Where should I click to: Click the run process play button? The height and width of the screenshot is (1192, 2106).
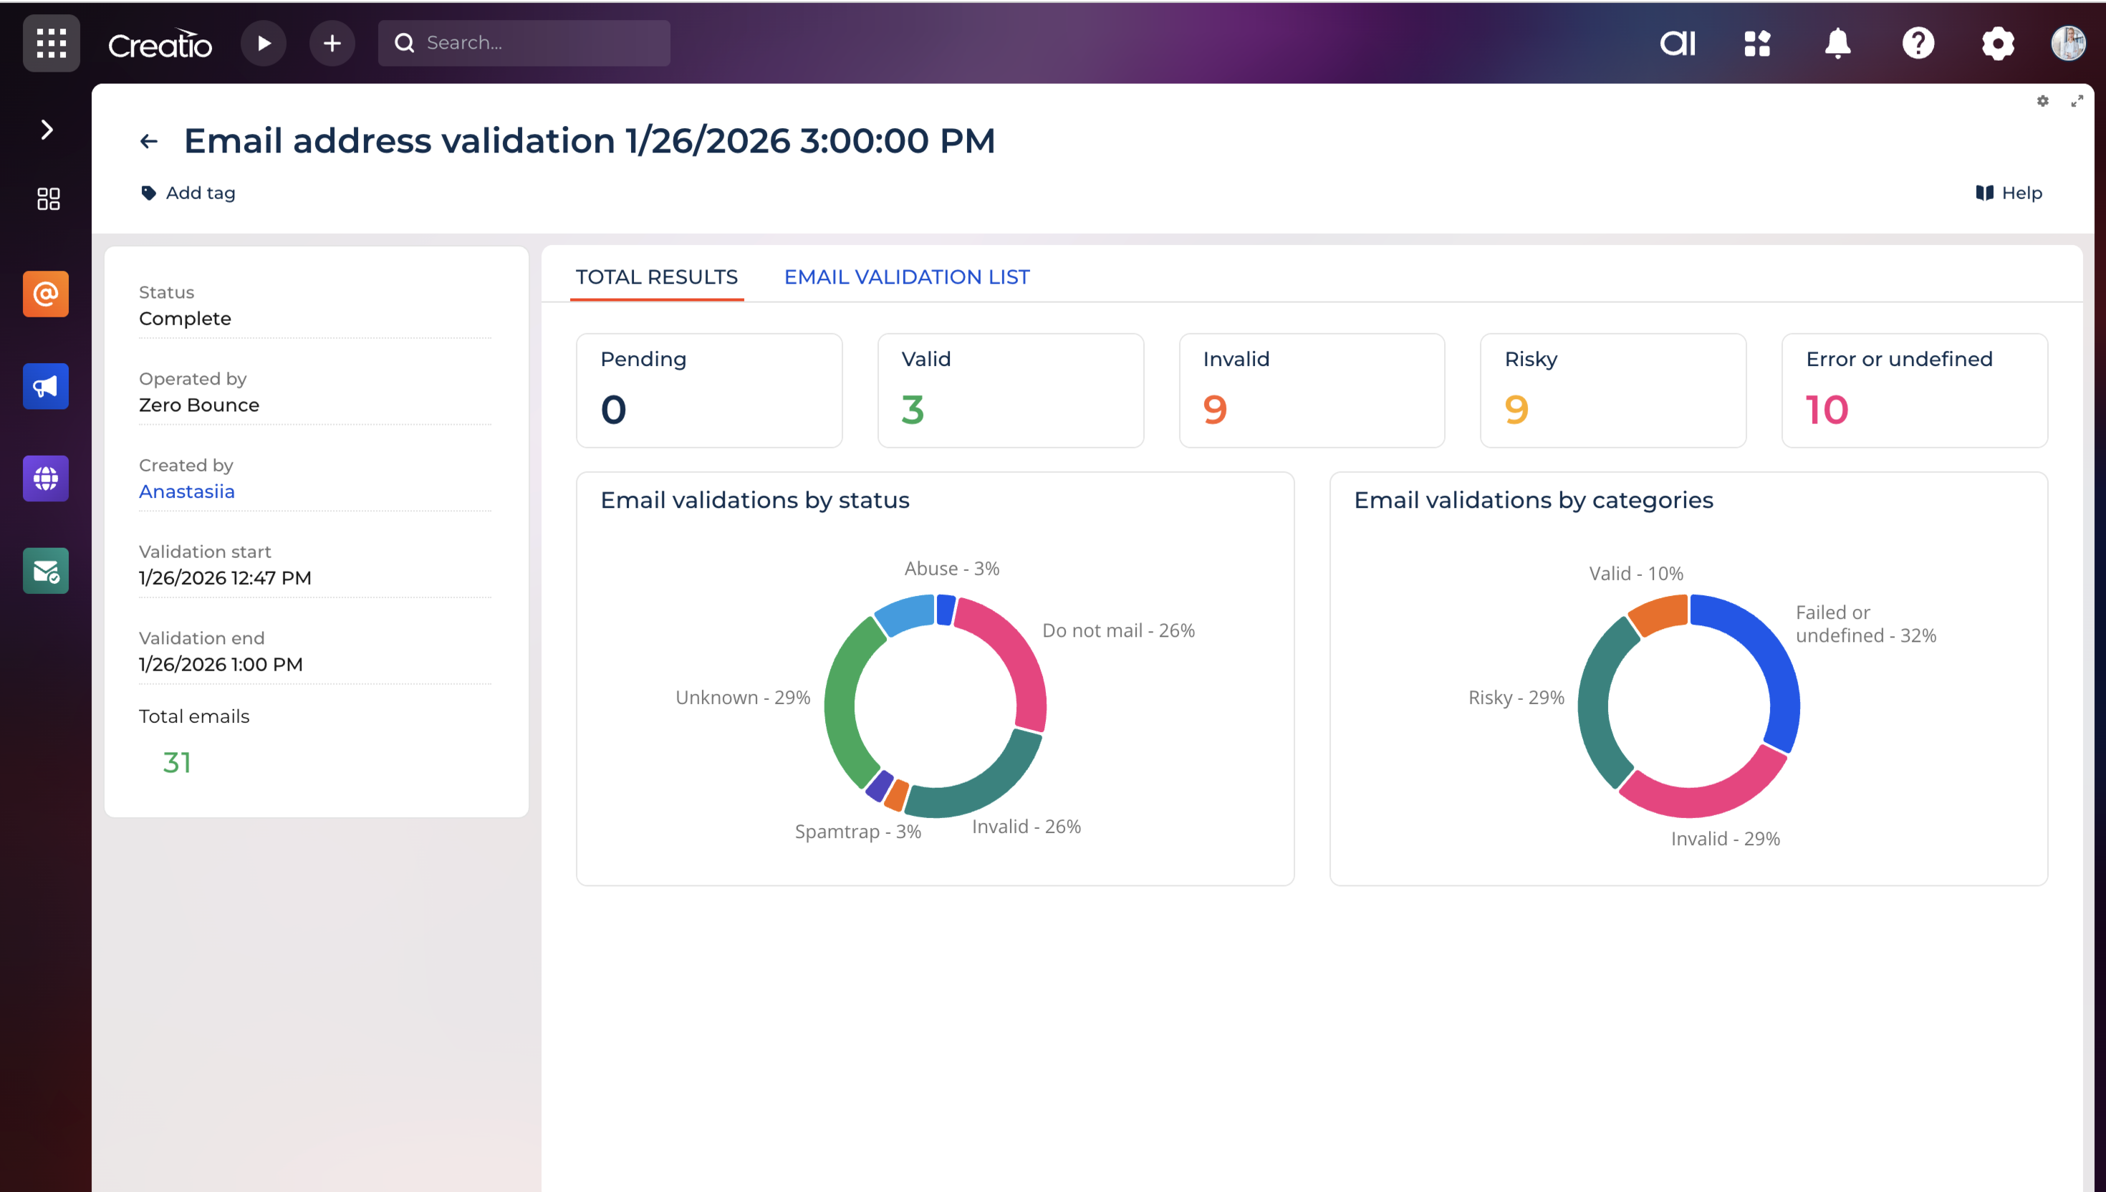[264, 44]
